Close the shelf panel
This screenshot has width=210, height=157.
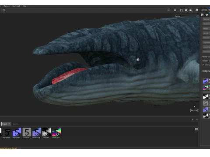coord(197,119)
